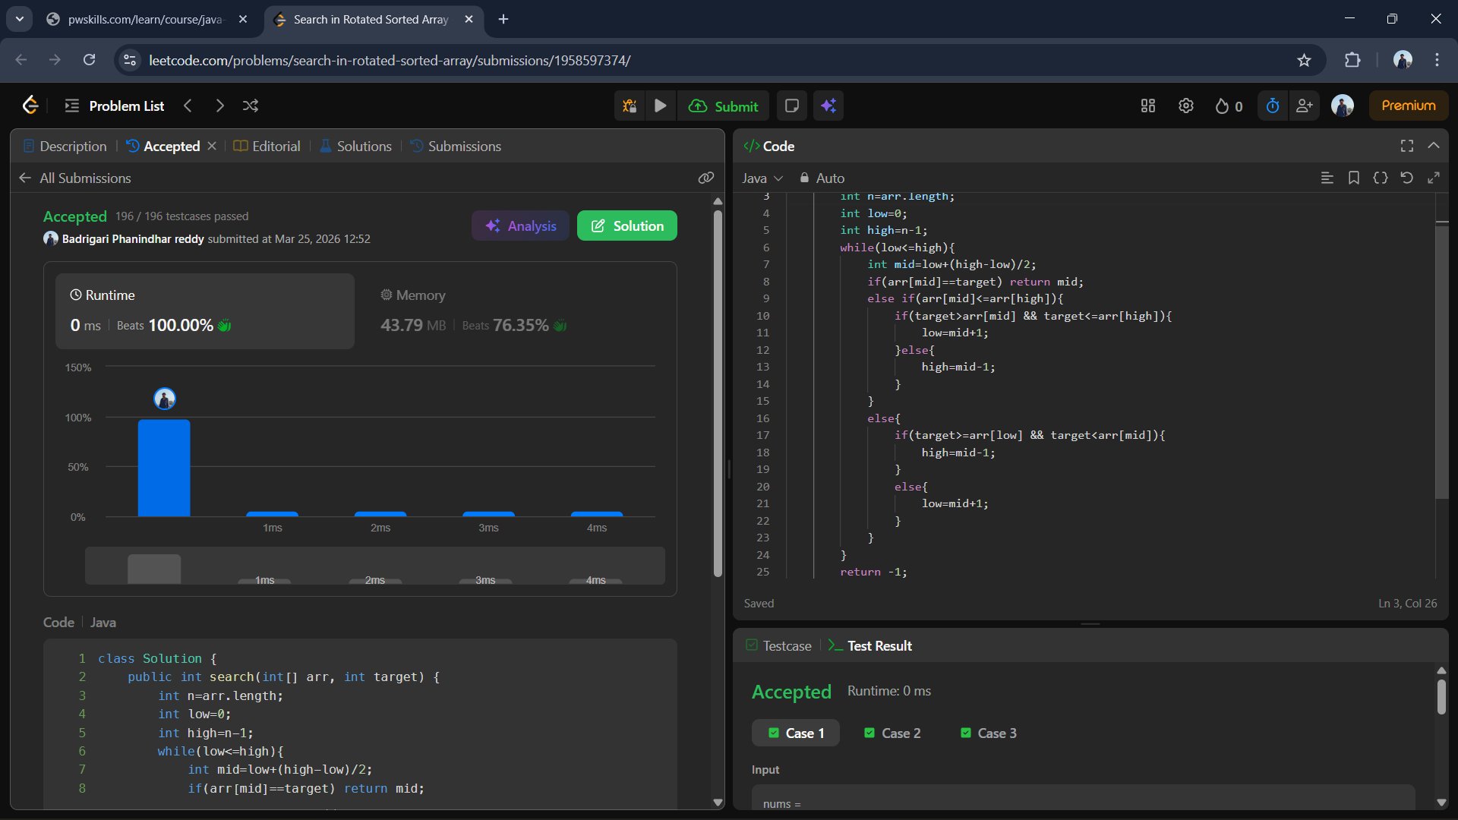The width and height of the screenshot is (1458, 820).
Task: Collapse the Code panel chevron
Action: point(1433,146)
